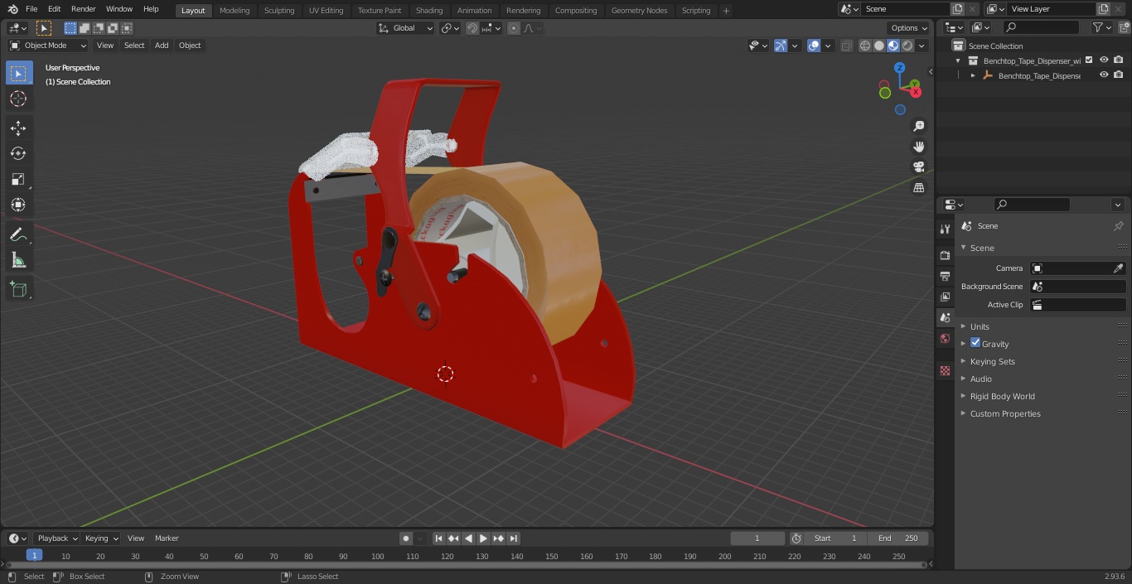Viewport: 1132px width, 584px height.
Task: Select the Add Cube tool
Action: [x=18, y=290]
